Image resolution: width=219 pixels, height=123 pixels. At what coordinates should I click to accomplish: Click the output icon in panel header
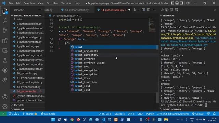click(171, 10)
